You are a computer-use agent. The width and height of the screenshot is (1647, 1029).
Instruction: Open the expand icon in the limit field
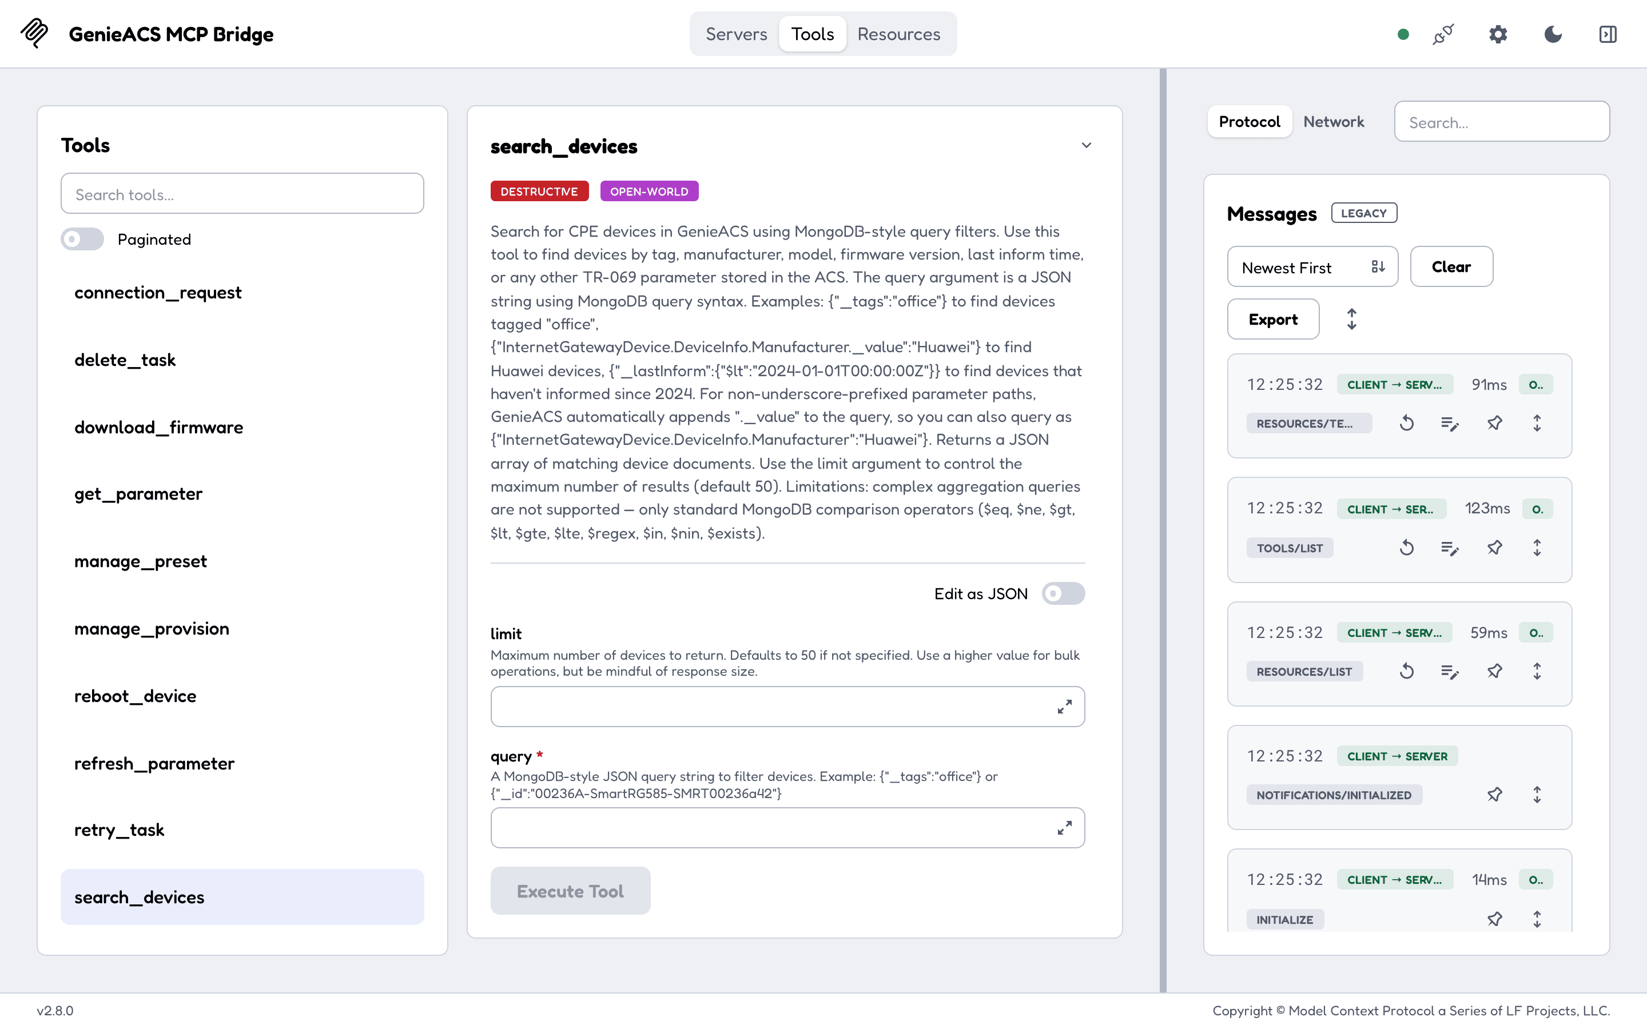tap(1064, 707)
